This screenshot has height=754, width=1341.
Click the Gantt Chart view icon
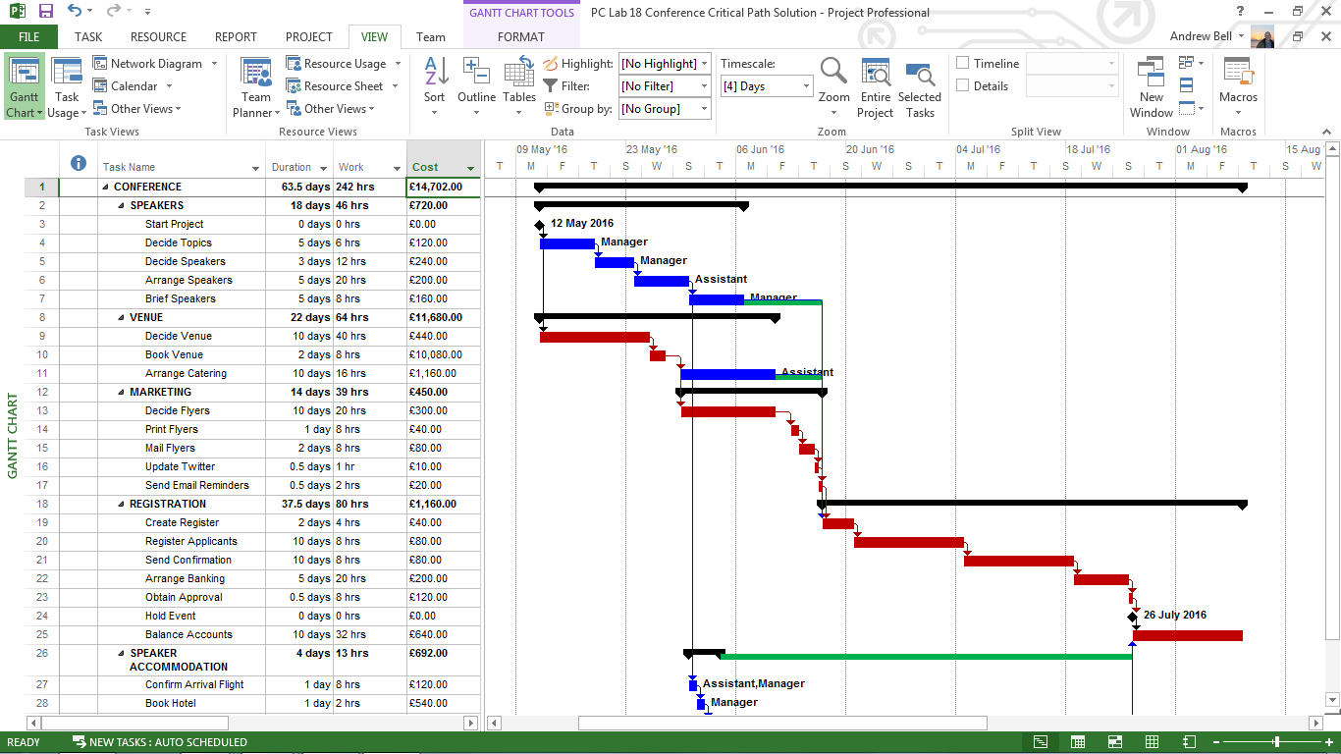(24, 75)
